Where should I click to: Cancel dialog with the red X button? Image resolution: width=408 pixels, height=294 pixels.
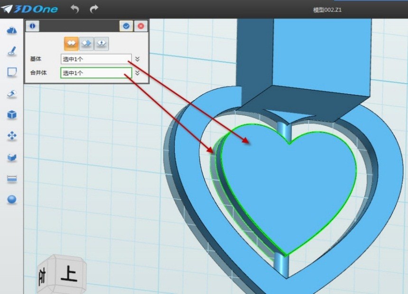tap(140, 26)
